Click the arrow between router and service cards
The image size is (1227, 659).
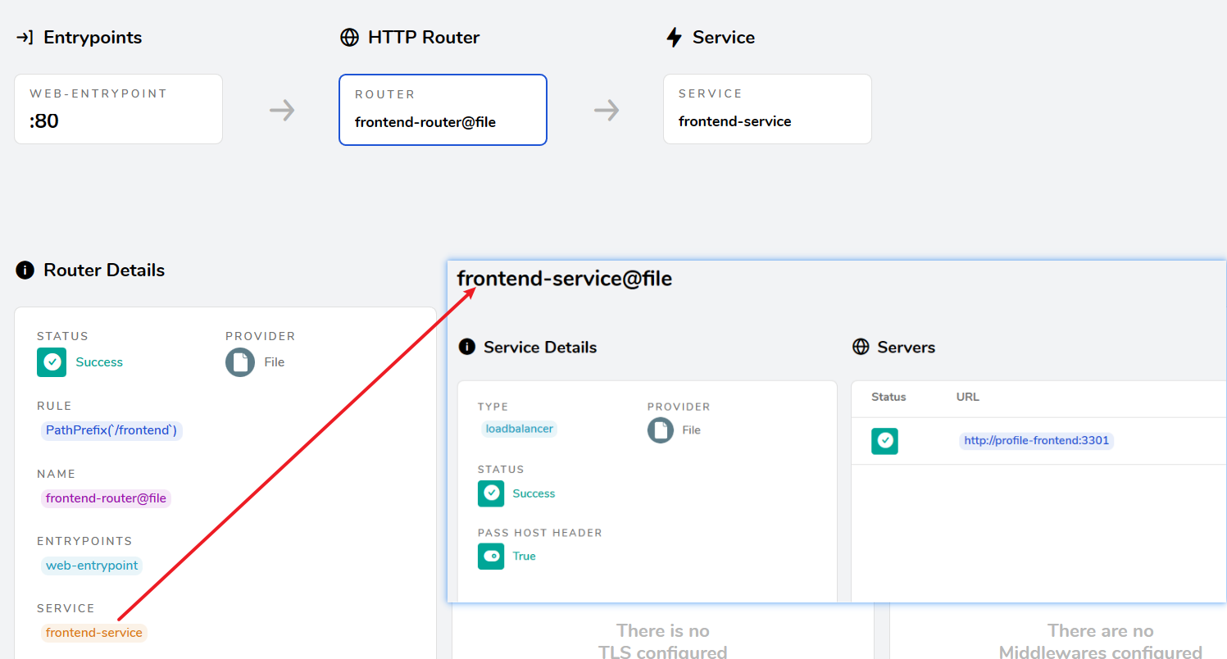pyautogui.click(x=607, y=110)
